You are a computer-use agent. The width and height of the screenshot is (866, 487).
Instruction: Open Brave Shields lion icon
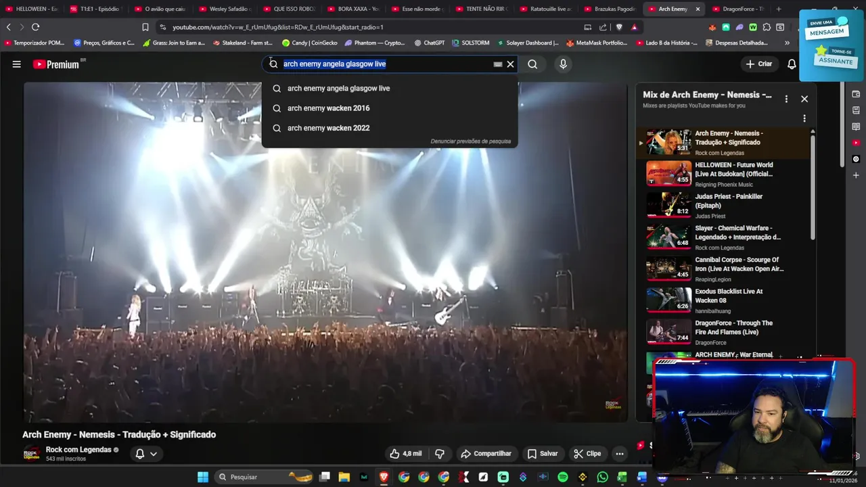[619, 27]
